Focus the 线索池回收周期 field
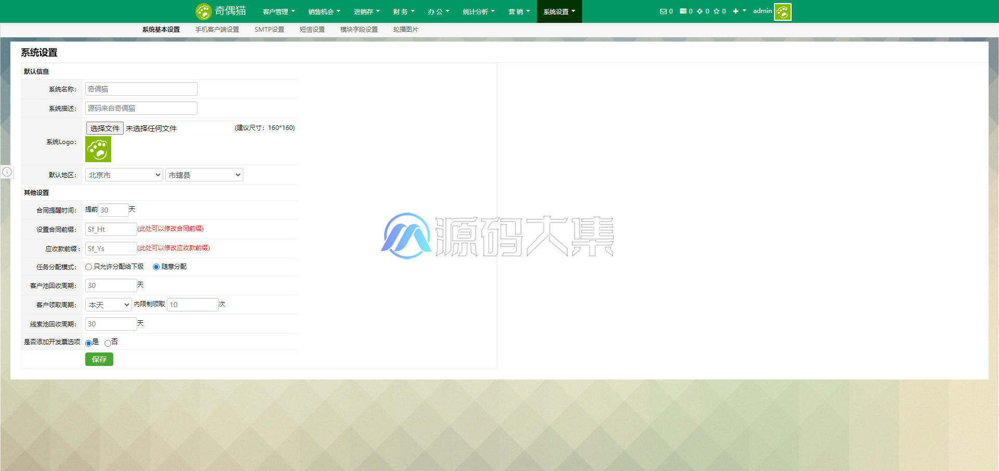This screenshot has height=471, width=999. [111, 324]
